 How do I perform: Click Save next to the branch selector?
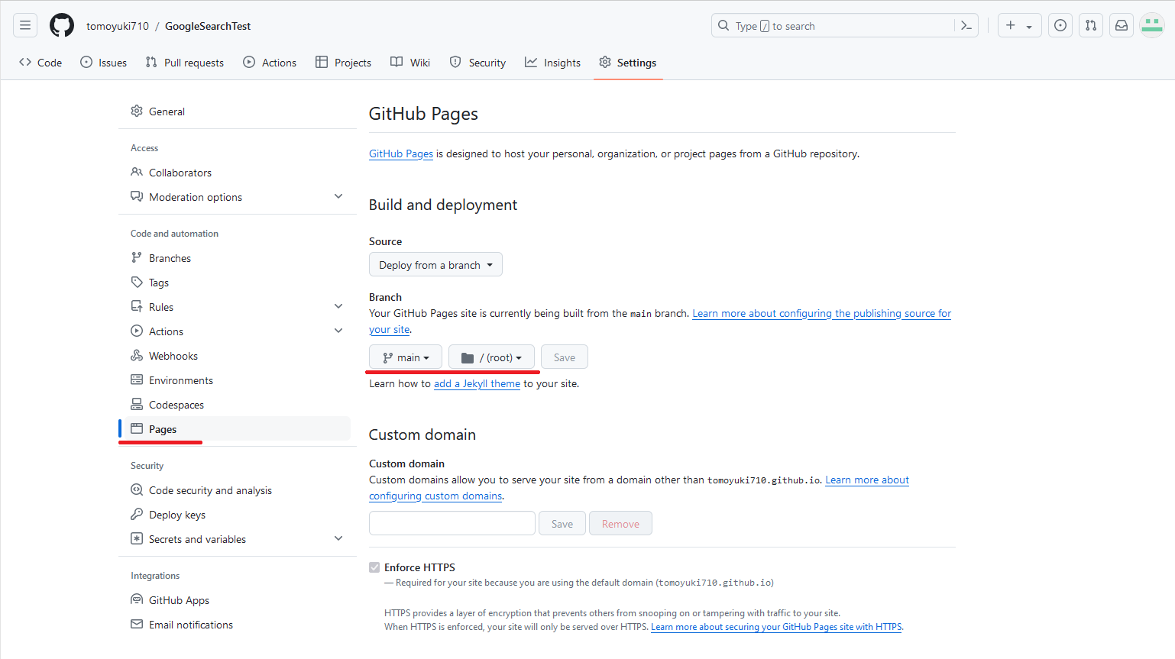(564, 357)
